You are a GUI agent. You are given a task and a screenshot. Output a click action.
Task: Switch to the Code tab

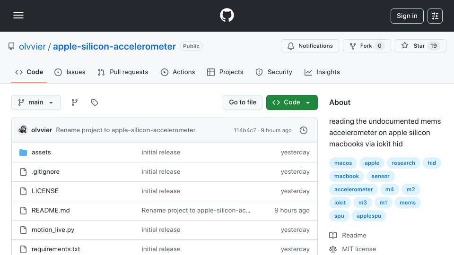click(x=29, y=72)
